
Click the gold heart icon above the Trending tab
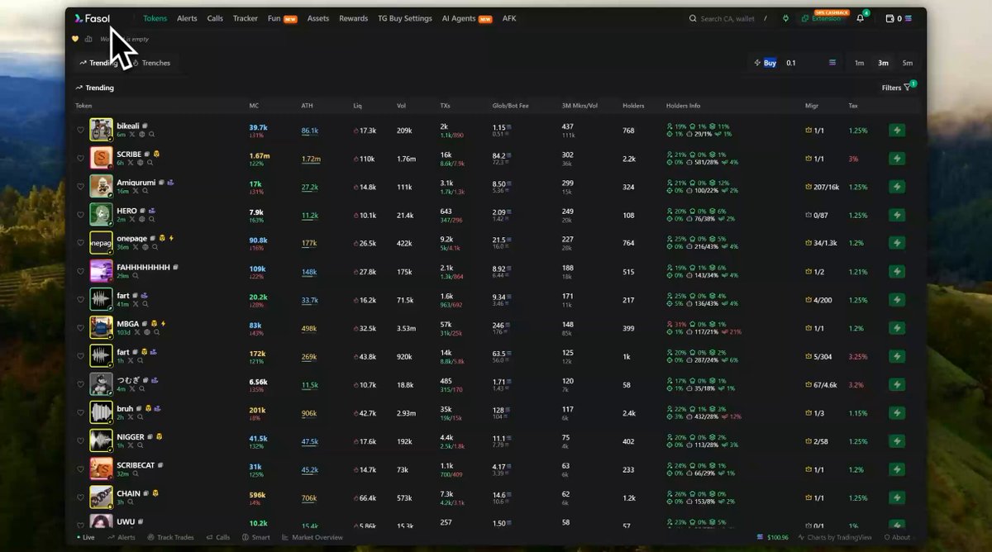pos(75,39)
